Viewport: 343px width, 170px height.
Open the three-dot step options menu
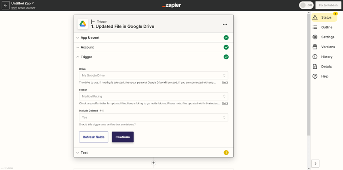tap(225, 24)
